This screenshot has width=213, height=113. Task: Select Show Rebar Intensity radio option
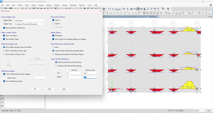[x=4, y=47]
